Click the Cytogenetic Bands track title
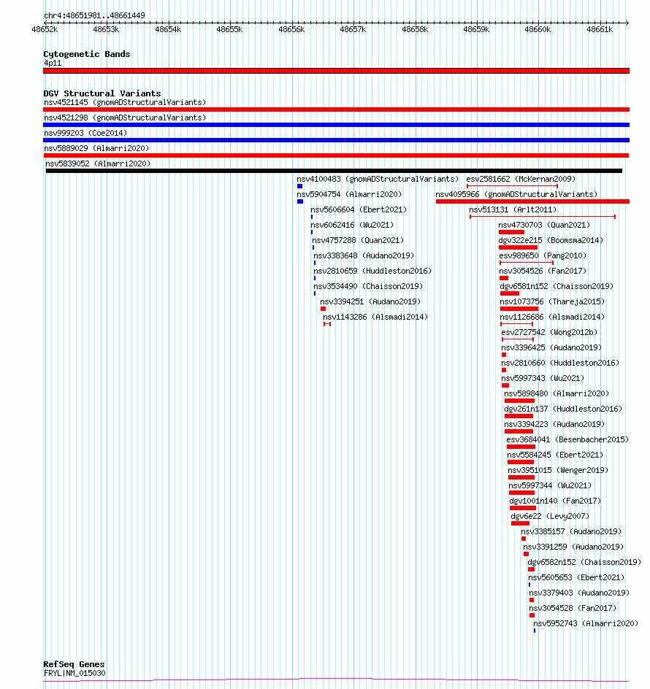The width and height of the screenshot is (650, 689). tap(87, 54)
